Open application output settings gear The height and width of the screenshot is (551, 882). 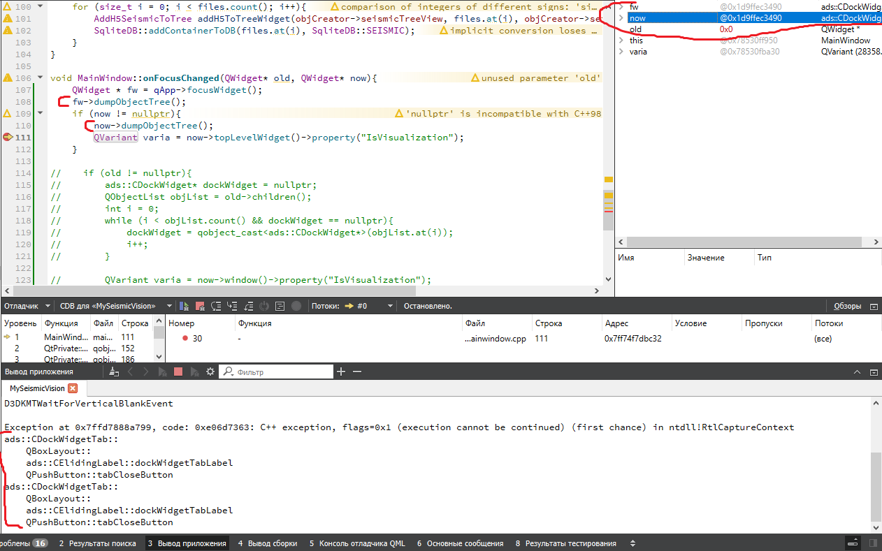210,372
